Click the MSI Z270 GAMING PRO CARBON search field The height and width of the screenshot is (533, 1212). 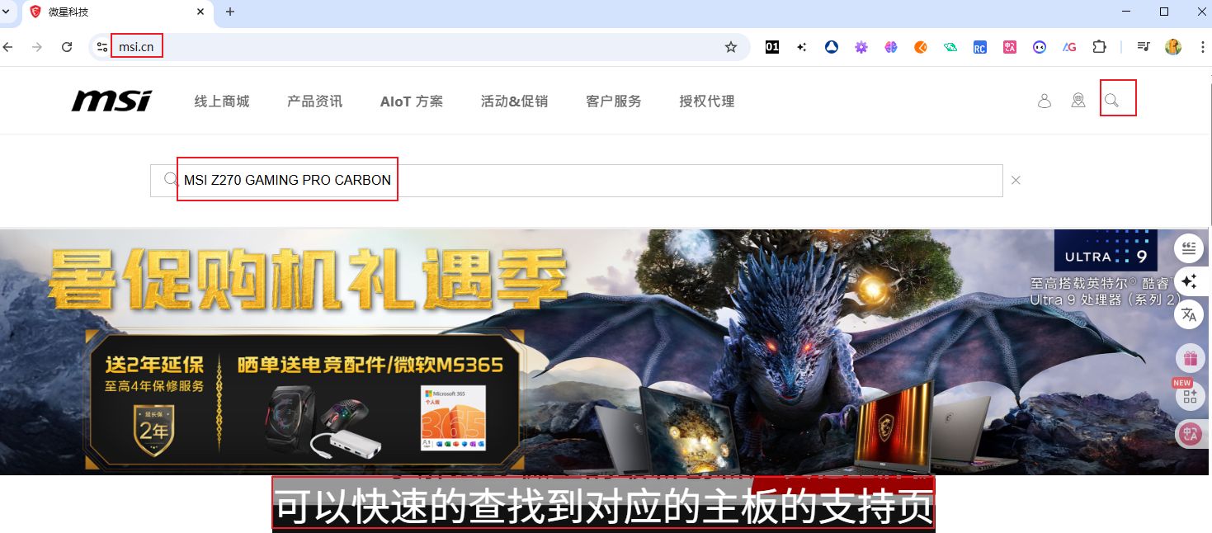coord(576,180)
